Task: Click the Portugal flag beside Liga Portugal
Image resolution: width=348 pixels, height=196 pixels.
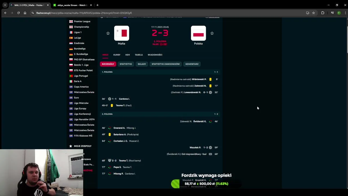Action: coord(71,76)
